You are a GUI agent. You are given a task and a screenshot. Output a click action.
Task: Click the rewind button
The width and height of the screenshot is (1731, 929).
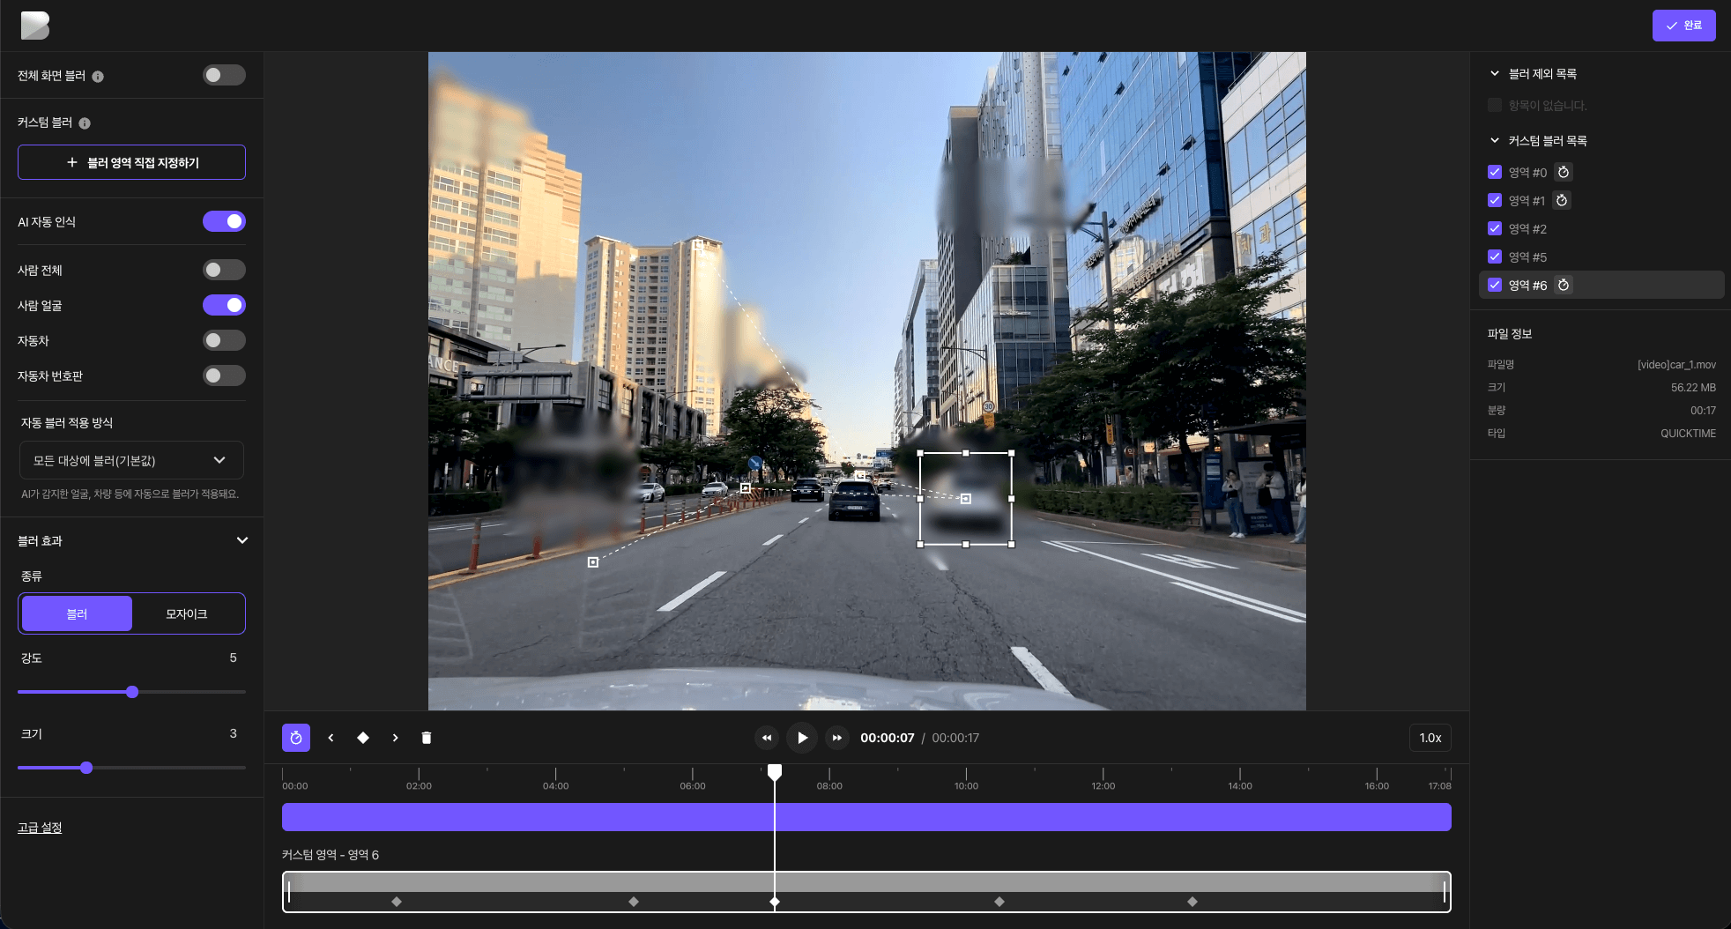(x=767, y=738)
